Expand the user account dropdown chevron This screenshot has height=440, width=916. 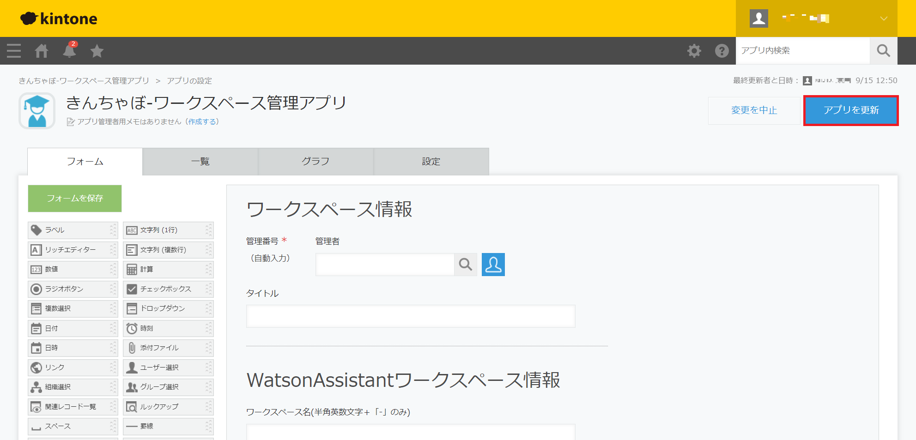[883, 18]
